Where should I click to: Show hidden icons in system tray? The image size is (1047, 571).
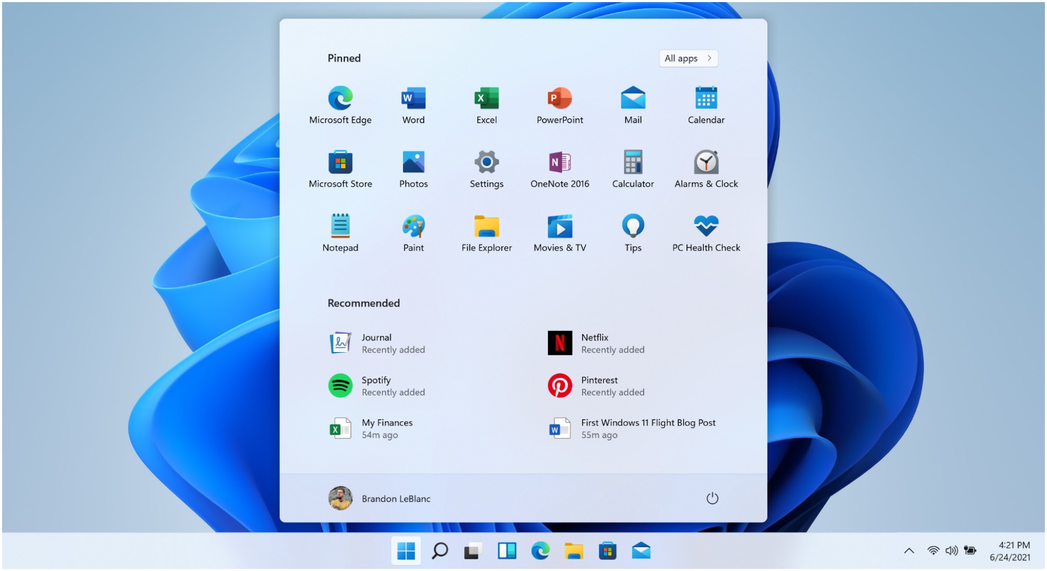(x=908, y=551)
